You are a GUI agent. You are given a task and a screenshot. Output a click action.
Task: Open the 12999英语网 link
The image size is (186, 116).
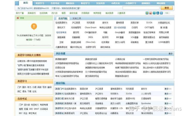click(x=164, y=42)
